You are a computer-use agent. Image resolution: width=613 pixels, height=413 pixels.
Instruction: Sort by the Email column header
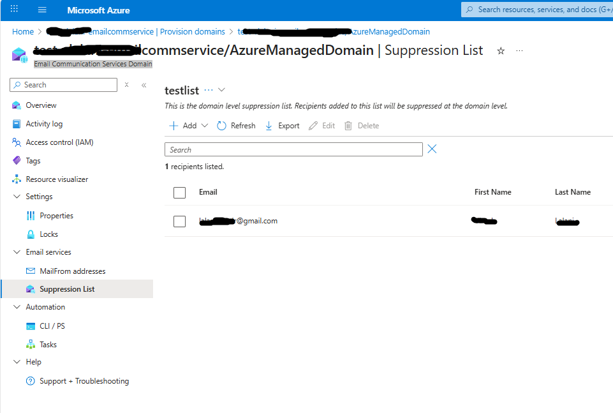coord(208,192)
